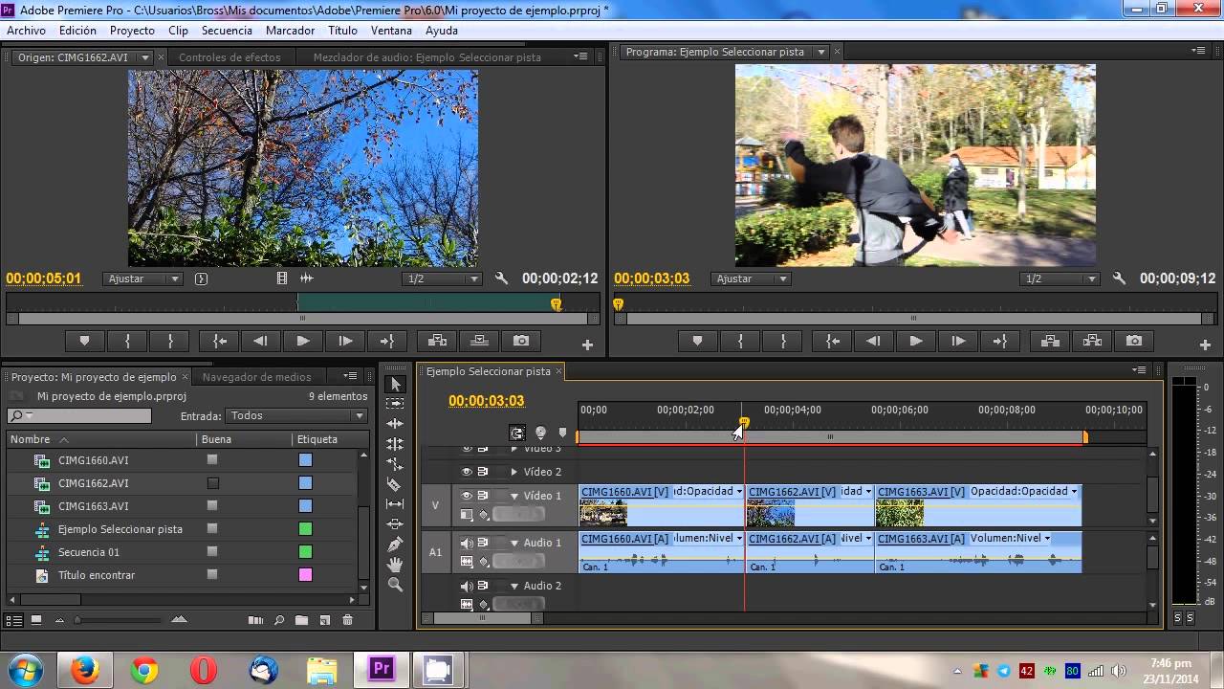Open Archivo menu
This screenshot has height=689, width=1224.
click(x=27, y=31)
